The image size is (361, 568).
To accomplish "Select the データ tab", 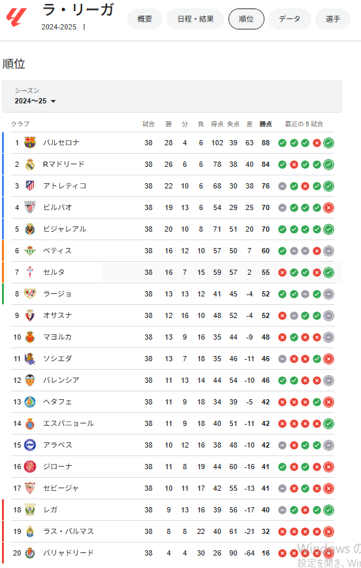I will coord(289,19).
